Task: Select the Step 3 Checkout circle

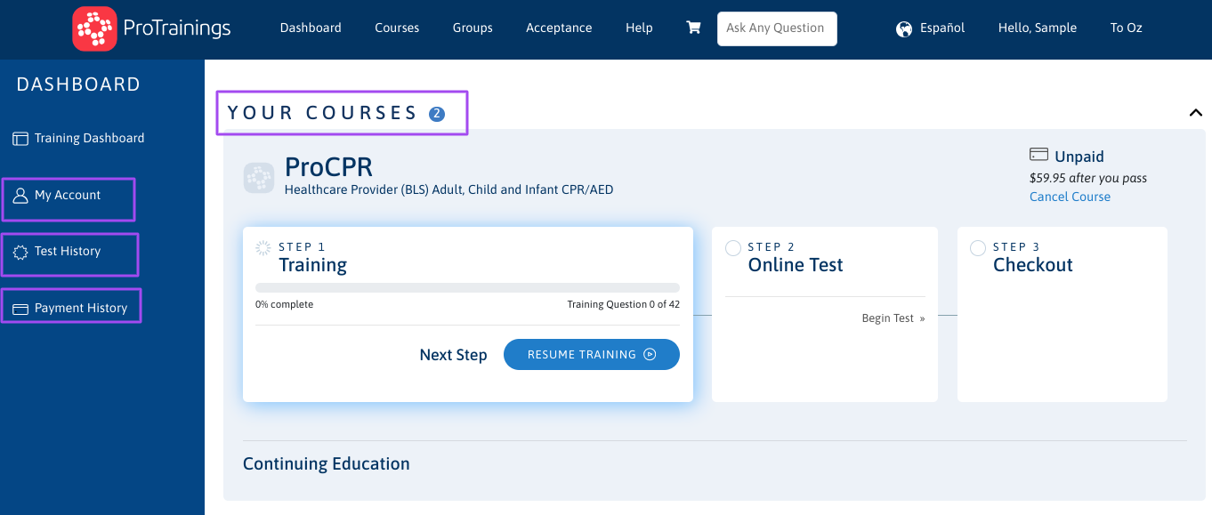Action: point(978,248)
